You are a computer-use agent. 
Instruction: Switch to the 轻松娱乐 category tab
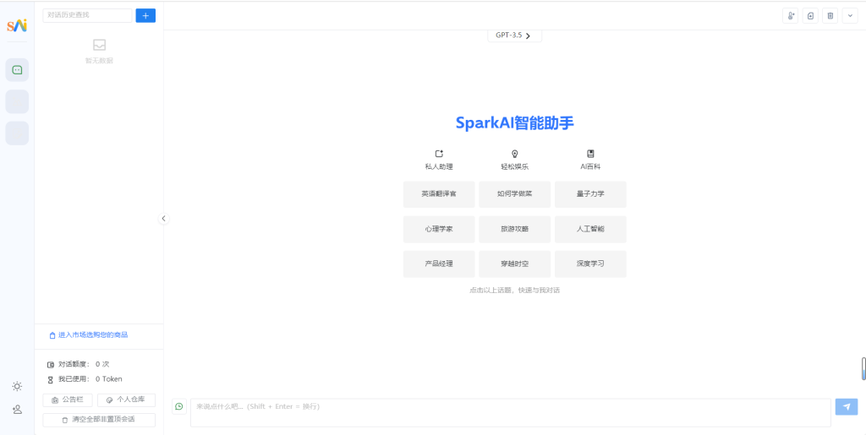tap(514, 160)
